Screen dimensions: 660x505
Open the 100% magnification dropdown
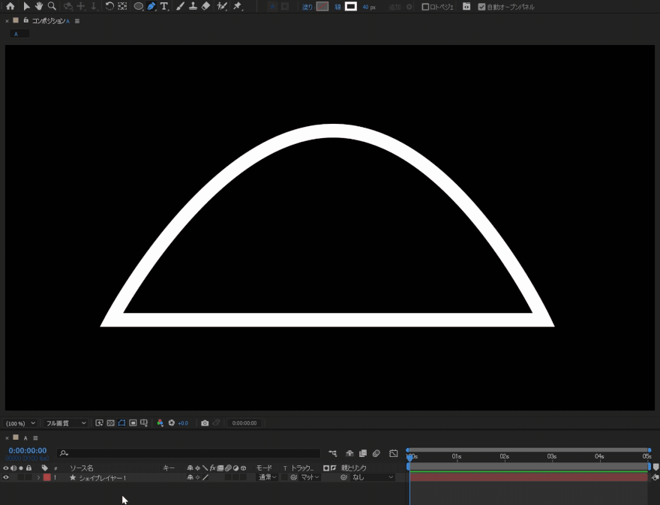(20, 423)
